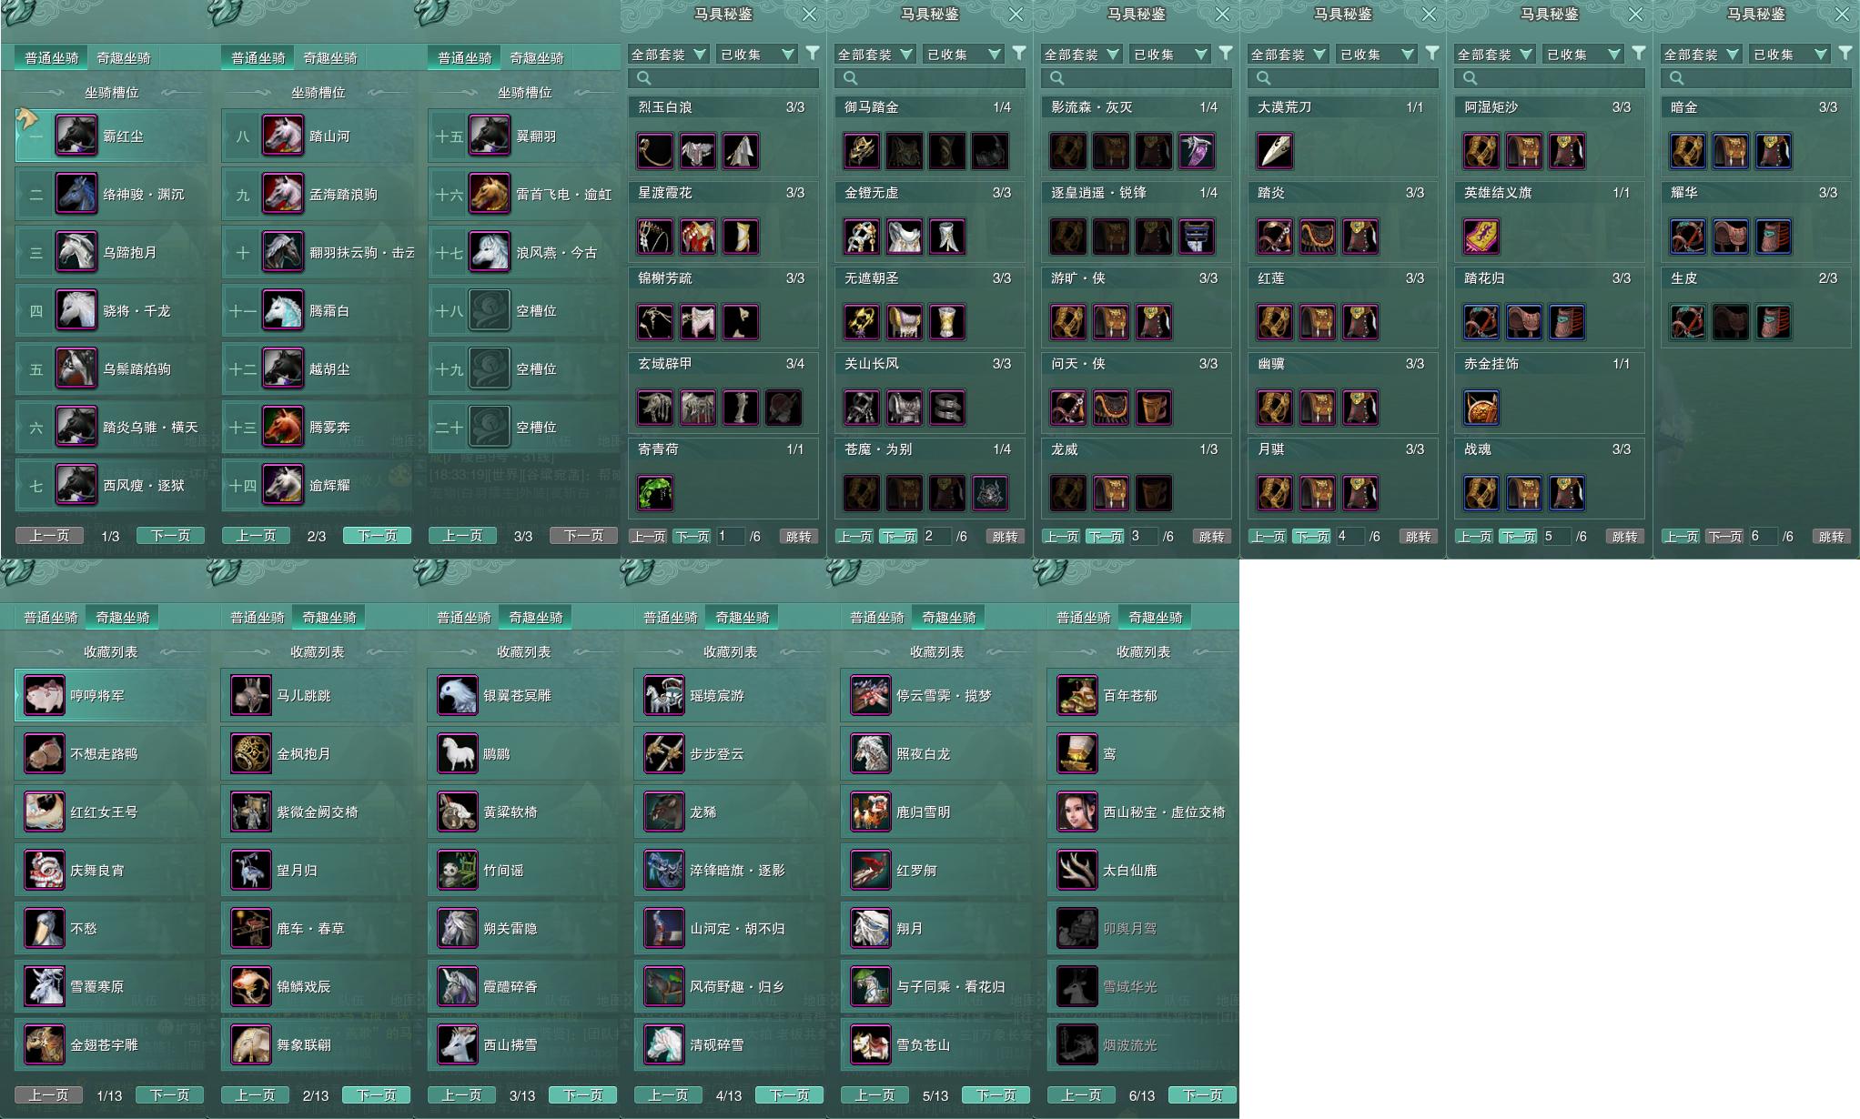Open 全部套装 dropdown above 烈玉白浪
Image resolution: width=1860 pixels, height=1119 pixels.
[668, 55]
